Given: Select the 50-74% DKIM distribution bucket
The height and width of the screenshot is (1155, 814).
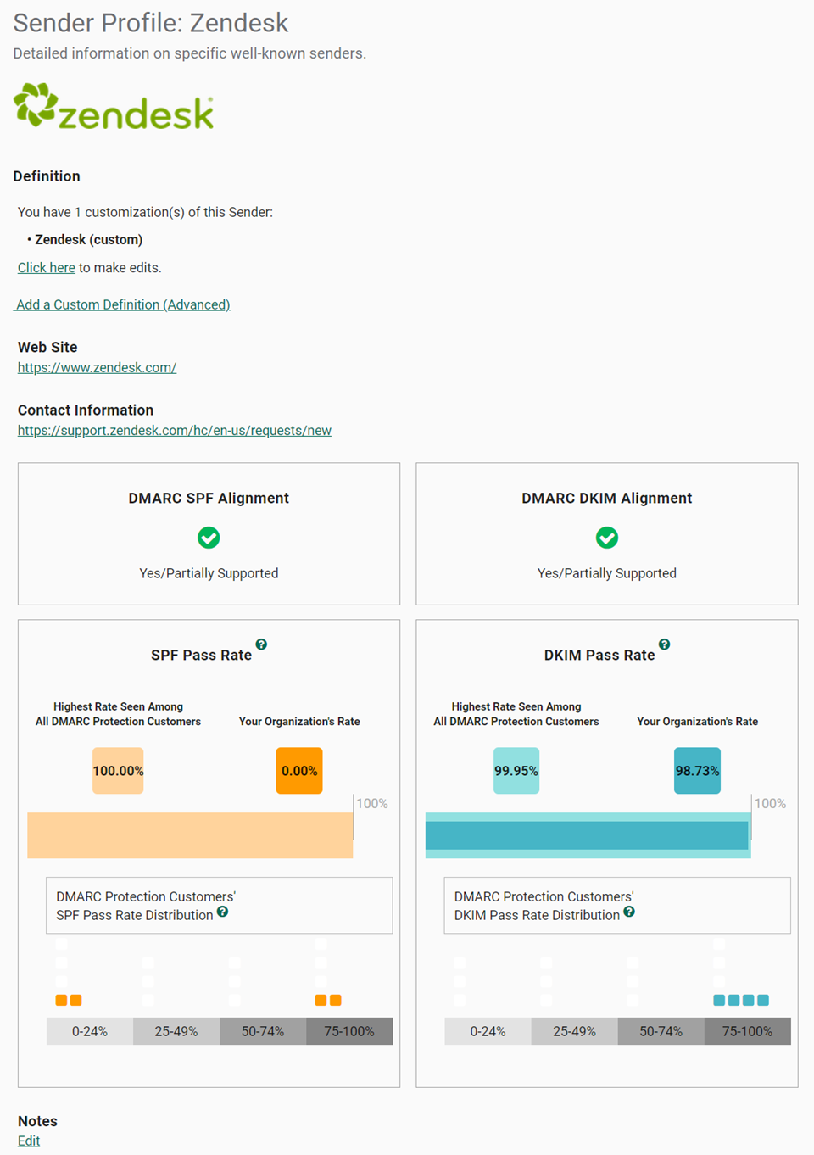Looking at the screenshot, I should 661,1031.
